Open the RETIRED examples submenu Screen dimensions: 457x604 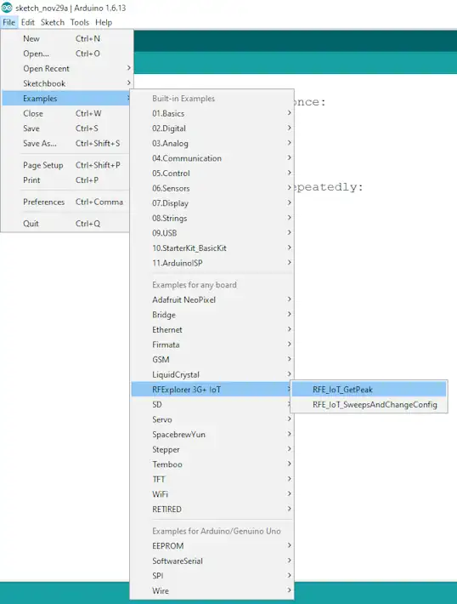point(212,510)
